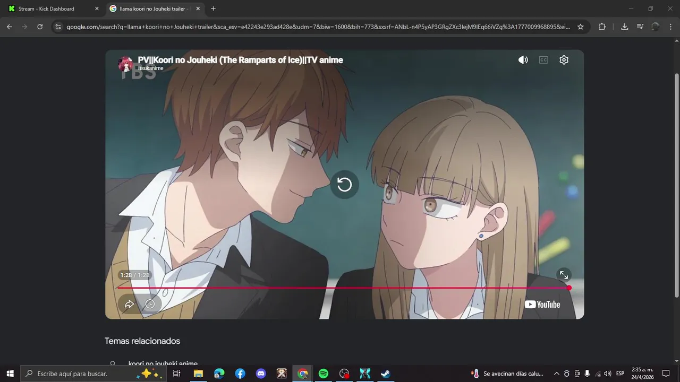Share the video with the arrow icon

tap(129, 304)
